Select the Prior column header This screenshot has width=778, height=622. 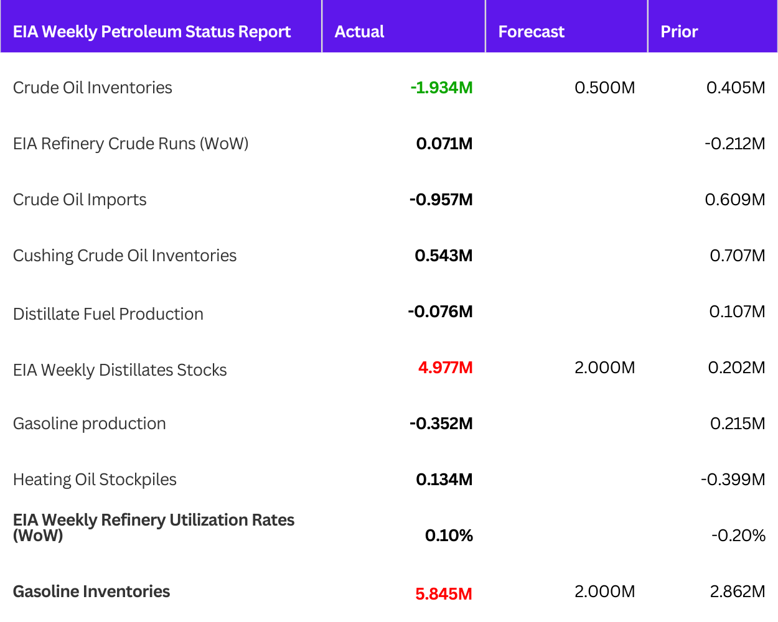tap(679, 32)
